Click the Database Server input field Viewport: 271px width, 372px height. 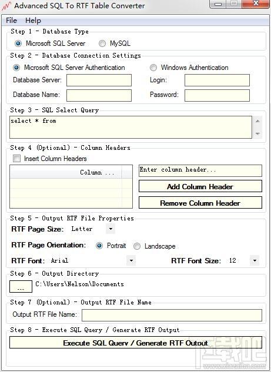pos(99,80)
